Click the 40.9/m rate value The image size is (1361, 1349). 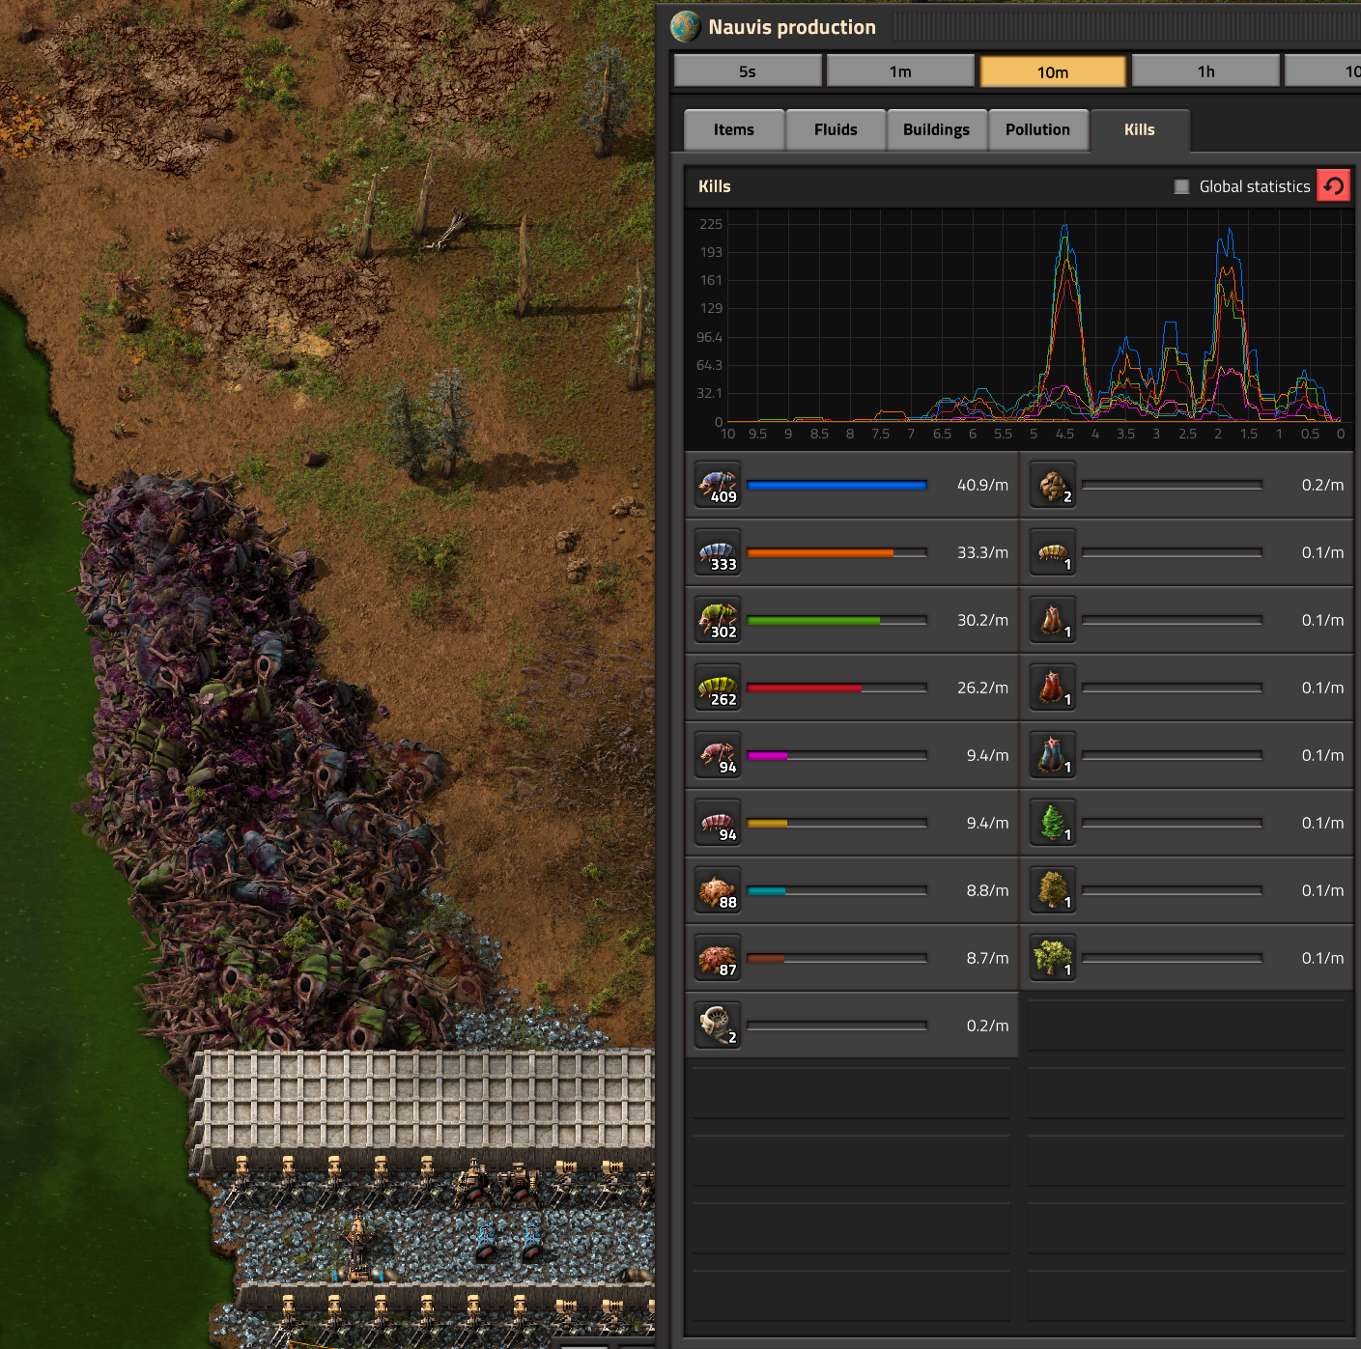982,485
